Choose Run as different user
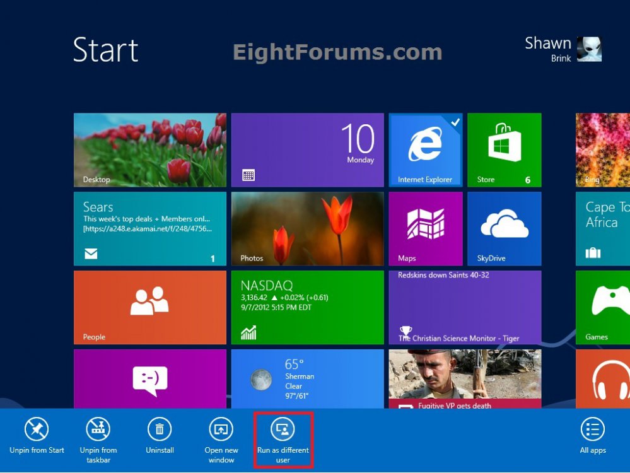This screenshot has width=630, height=473. point(283,430)
